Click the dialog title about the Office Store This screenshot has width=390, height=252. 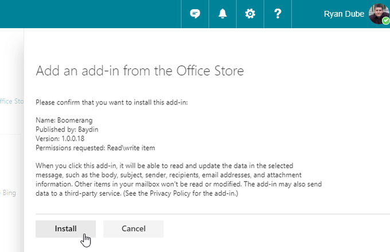tap(140, 71)
